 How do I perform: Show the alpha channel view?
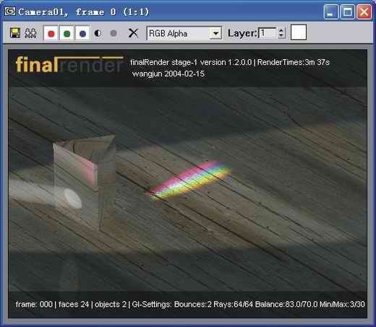[x=98, y=33]
